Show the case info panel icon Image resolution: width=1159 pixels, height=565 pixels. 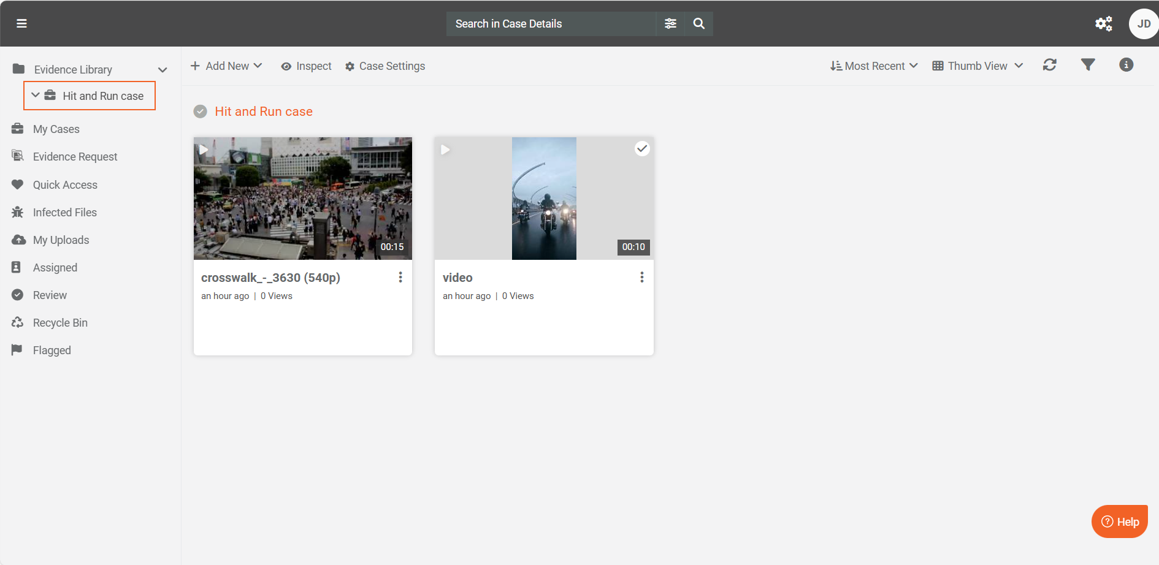pyautogui.click(x=1126, y=65)
